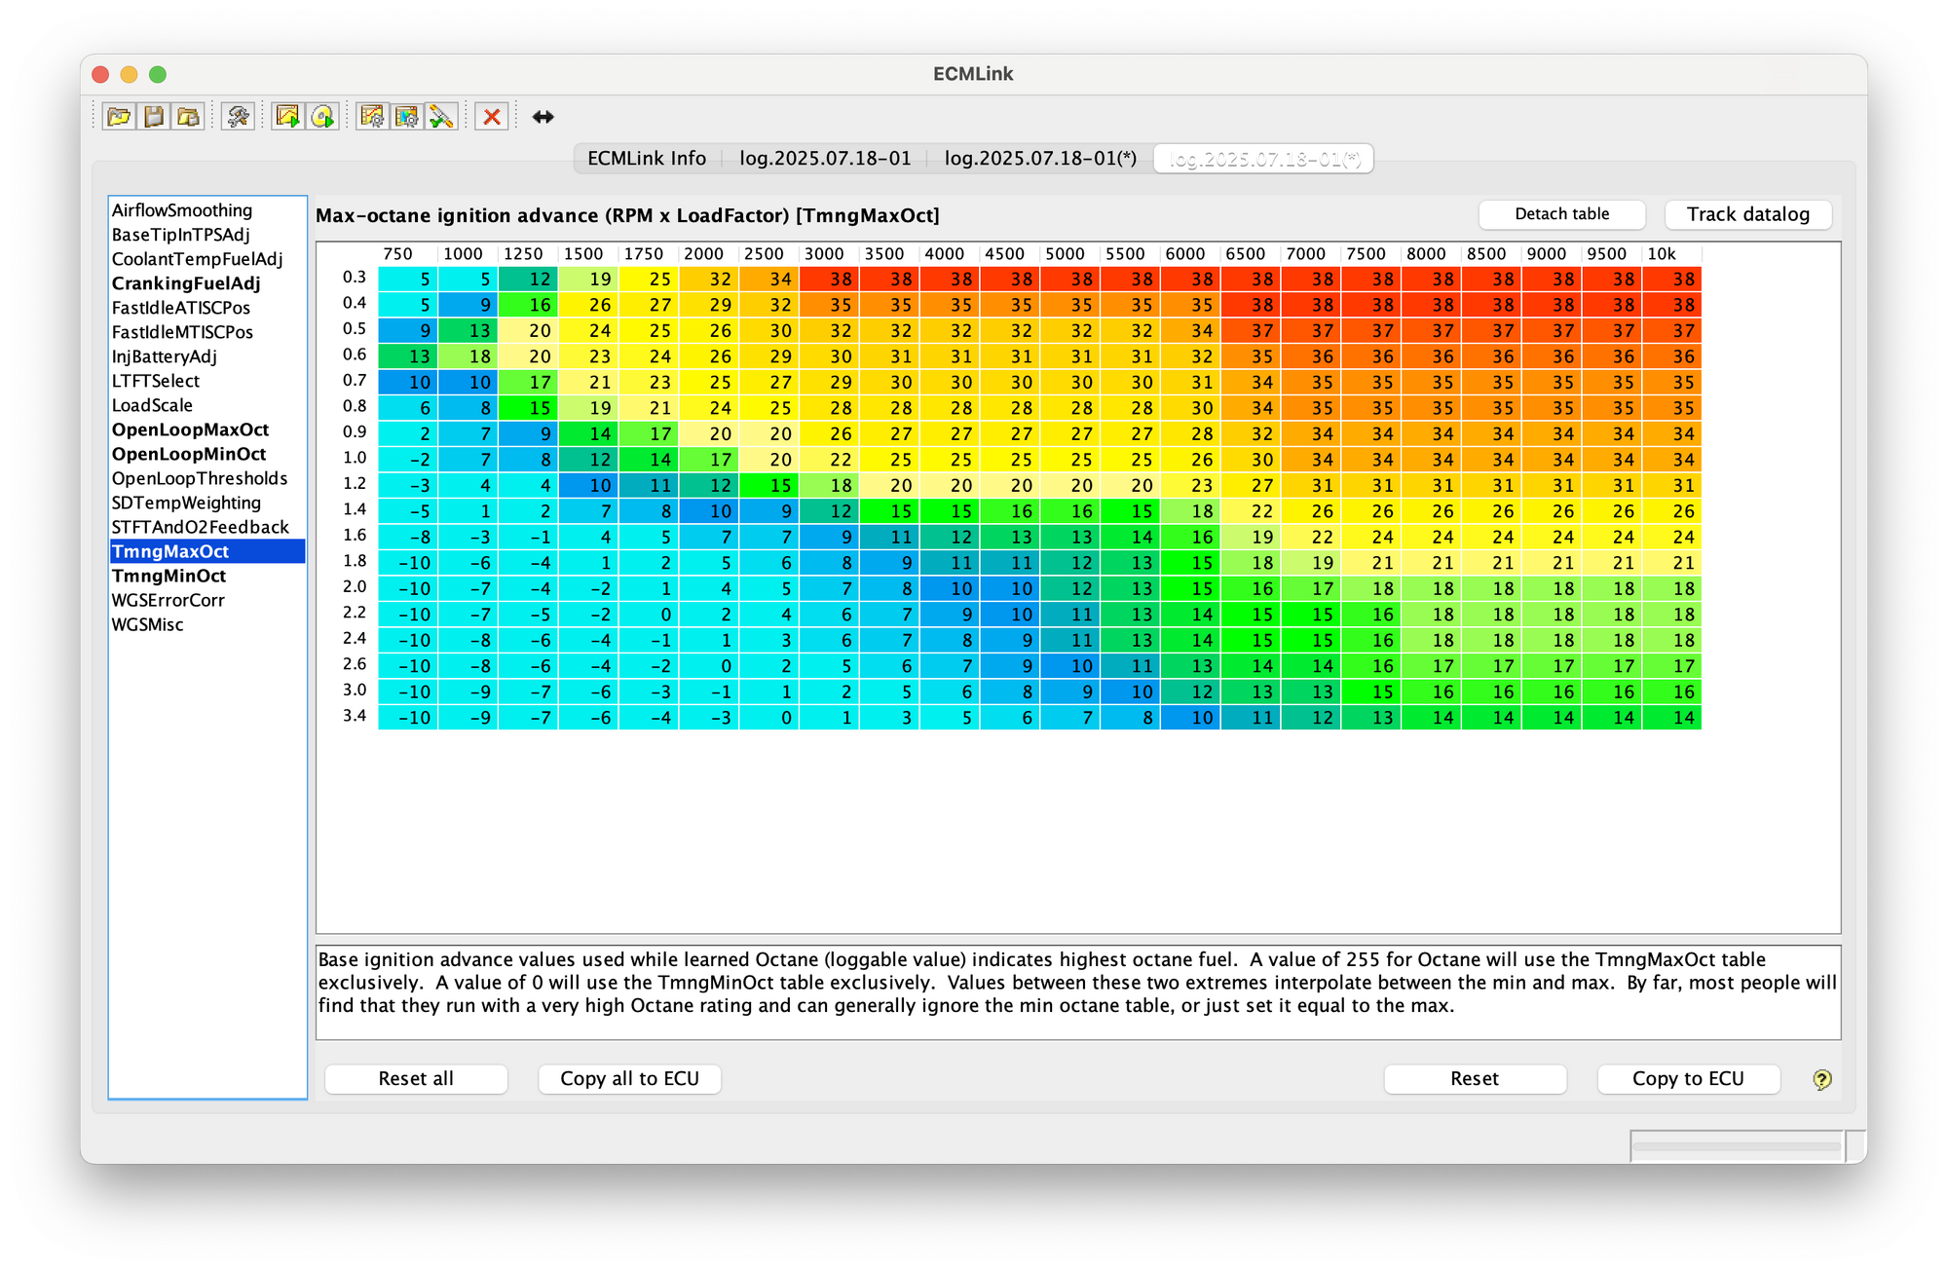1948x1270 pixels.
Task: Open the log.2025.07.18-01 tab
Action: [825, 159]
